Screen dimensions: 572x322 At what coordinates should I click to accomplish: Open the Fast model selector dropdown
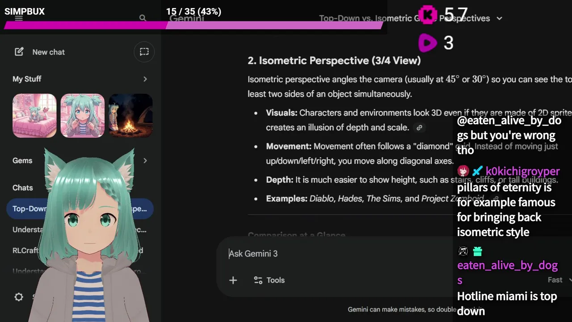click(x=559, y=280)
